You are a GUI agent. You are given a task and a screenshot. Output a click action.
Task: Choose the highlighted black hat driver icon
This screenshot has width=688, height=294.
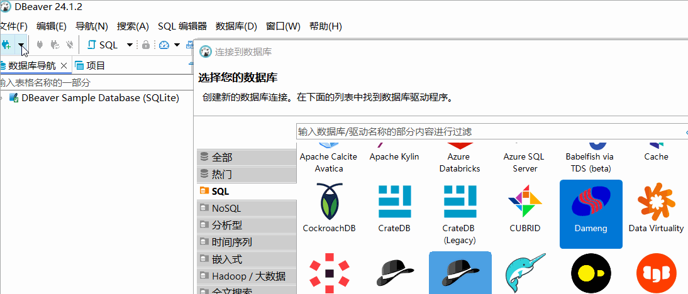click(x=460, y=273)
